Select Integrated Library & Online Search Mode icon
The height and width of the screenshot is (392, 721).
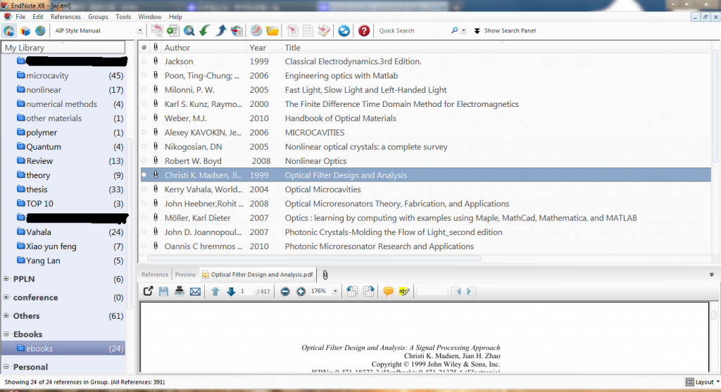(x=9, y=31)
